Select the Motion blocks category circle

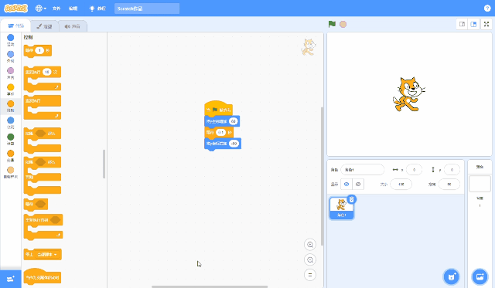pyautogui.click(x=10, y=38)
